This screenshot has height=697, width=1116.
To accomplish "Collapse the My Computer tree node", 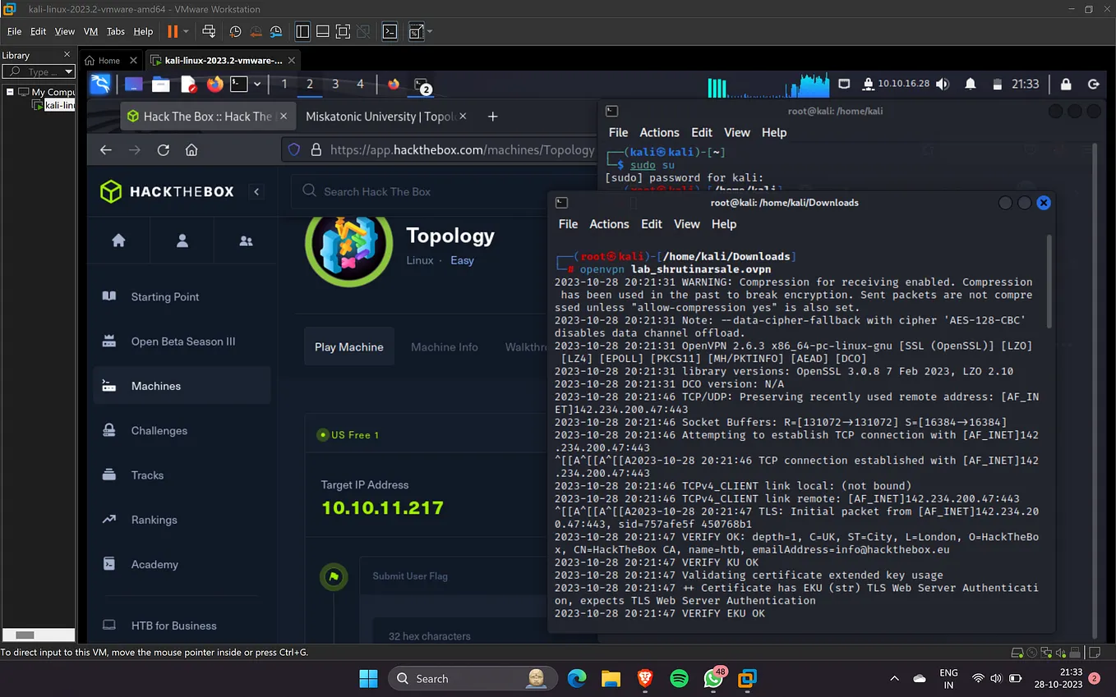I will click(10, 92).
